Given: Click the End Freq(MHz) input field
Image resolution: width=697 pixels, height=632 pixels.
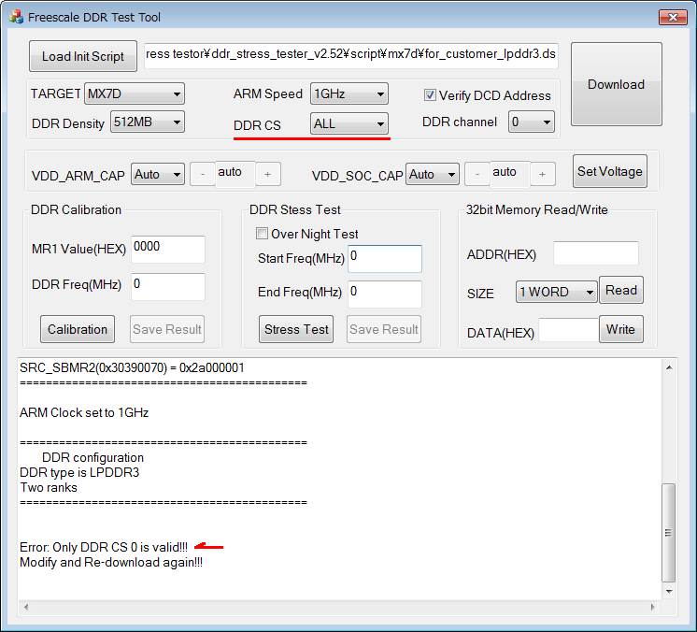Looking at the screenshot, I should pos(385,294).
